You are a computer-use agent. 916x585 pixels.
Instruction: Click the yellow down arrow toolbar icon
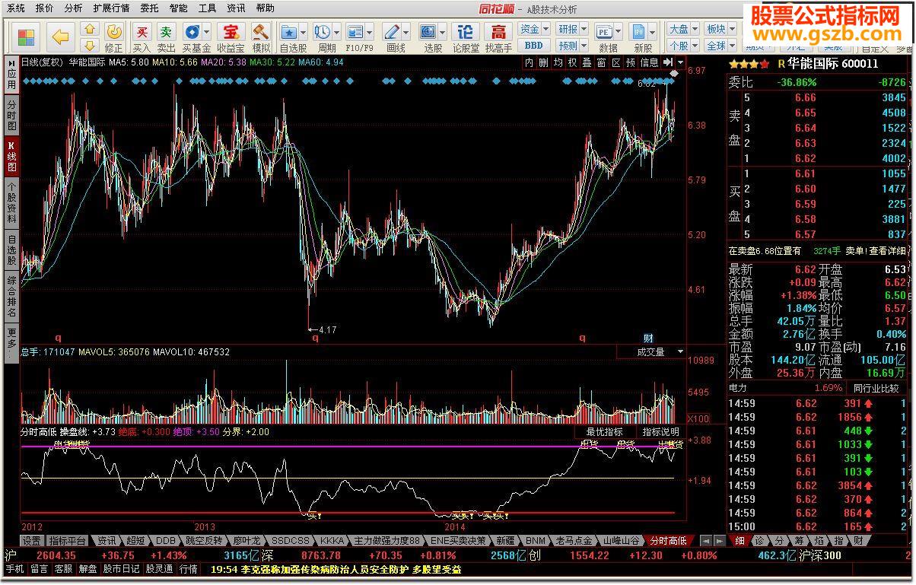(x=90, y=46)
